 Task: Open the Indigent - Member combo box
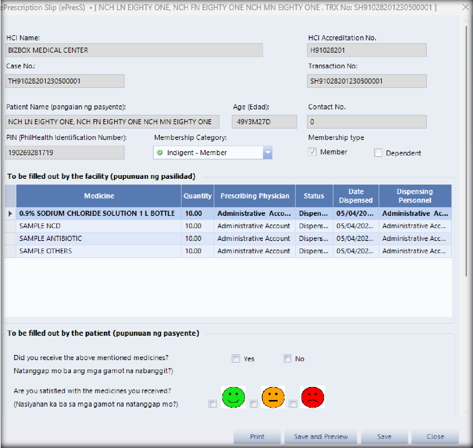tap(209, 153)
